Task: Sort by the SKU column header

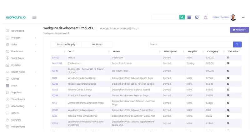Action: [x=71, y=51]
